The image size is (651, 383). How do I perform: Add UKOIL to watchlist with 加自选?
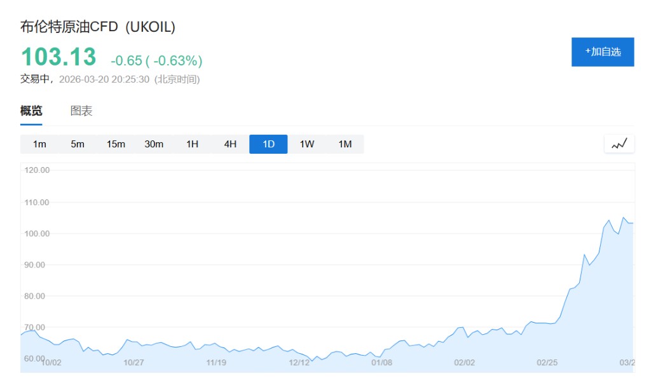(x=603, y=52)
